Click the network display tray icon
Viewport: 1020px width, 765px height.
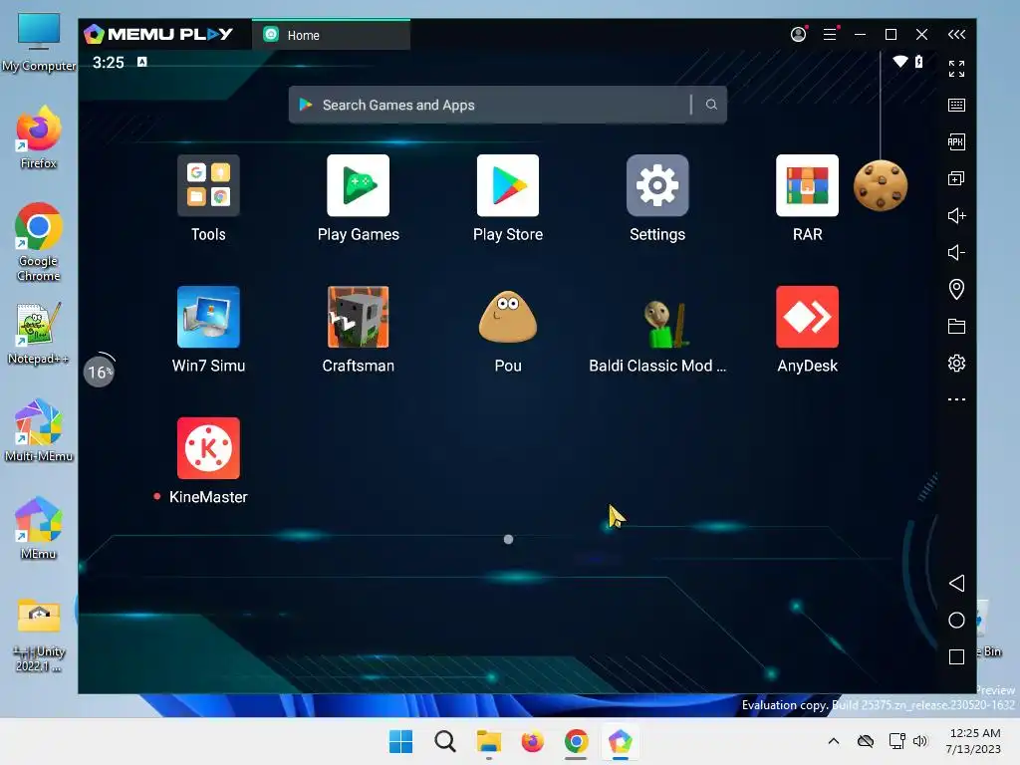(x=897, y=741)
